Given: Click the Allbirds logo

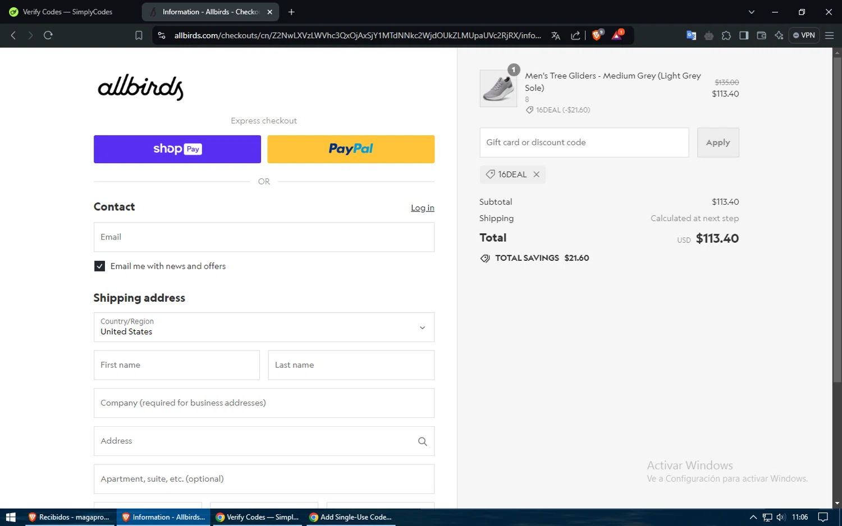Looking at the screenshot, I should [140, 87].
